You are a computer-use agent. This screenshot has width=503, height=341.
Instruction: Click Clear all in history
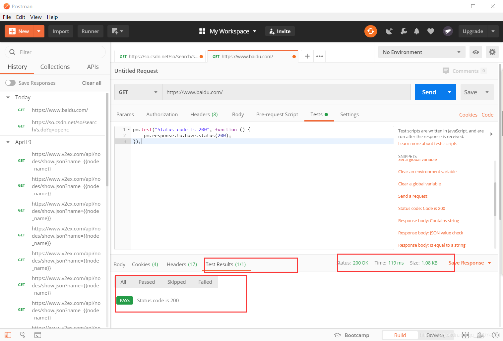92,83
